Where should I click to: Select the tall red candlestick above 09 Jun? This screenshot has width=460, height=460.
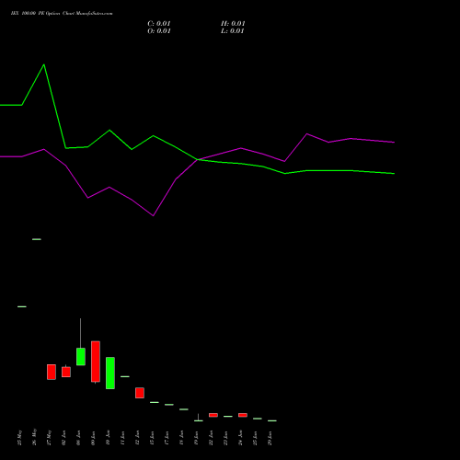96,362
